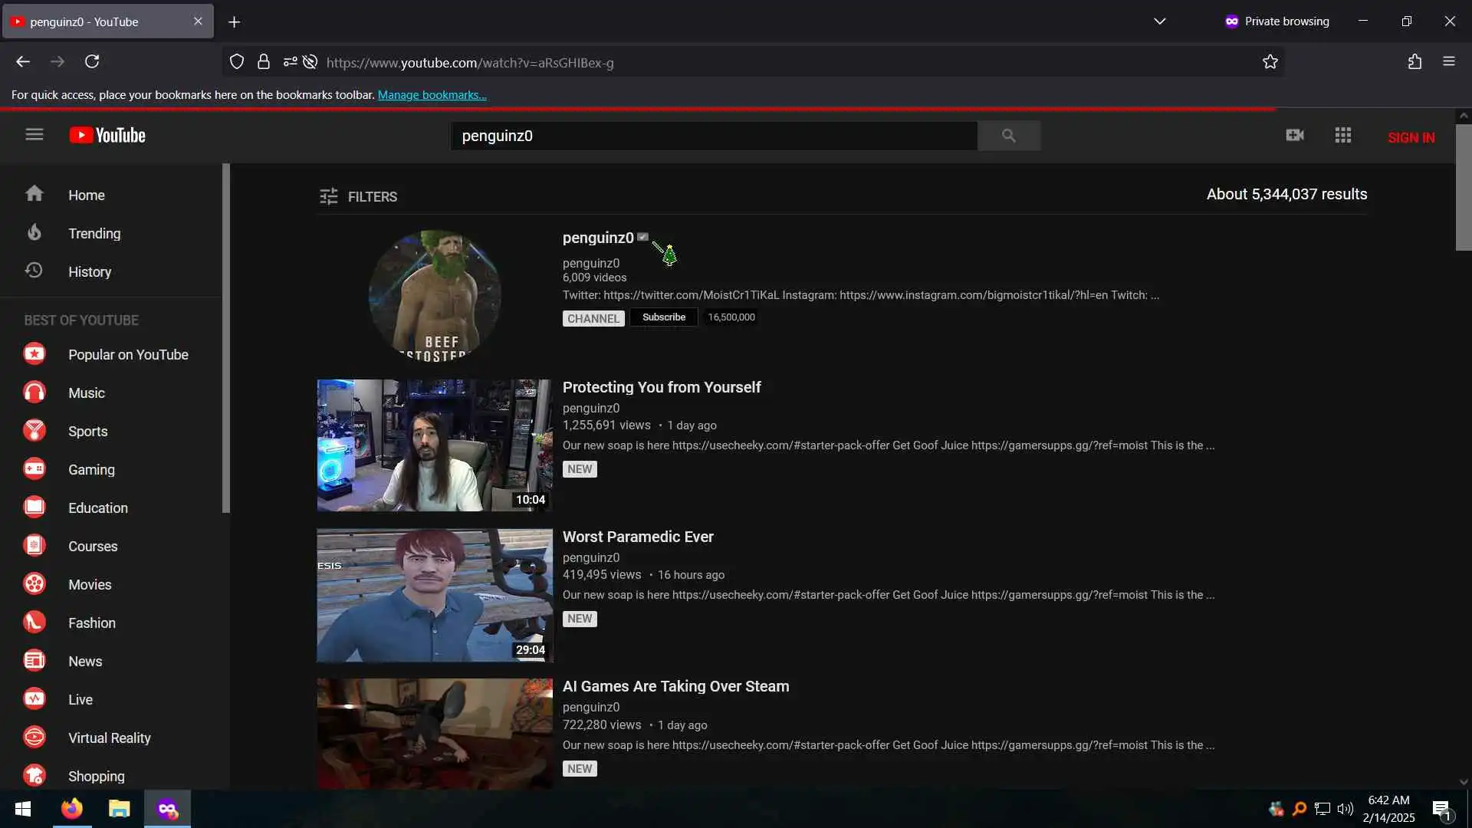Open the Virtual Reality sidebar item
This screenshot has height=828, width=1472.
109,738
